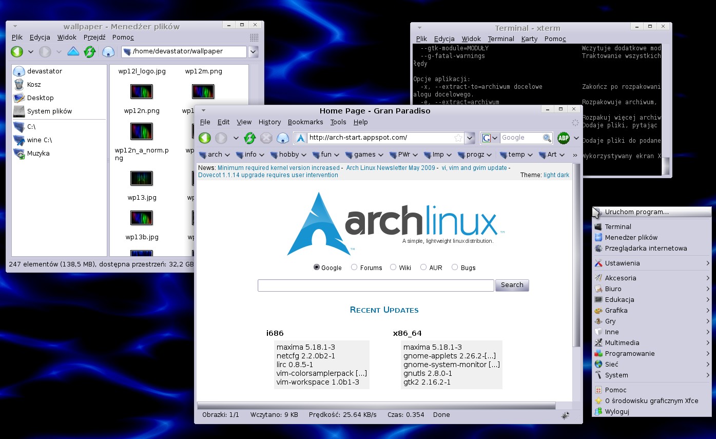Click the browser URL address field
The image size is (716, 439).
click(x=380, y=138)
